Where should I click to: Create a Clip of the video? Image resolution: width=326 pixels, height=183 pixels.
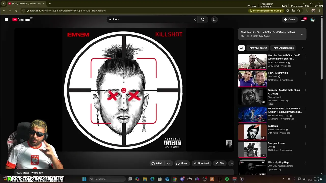pos(219,163)
